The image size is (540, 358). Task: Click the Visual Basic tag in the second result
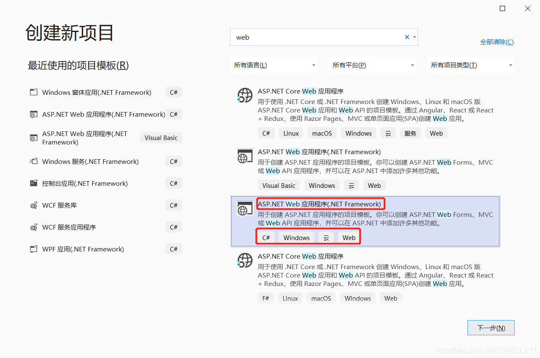(x=279, y=185)
